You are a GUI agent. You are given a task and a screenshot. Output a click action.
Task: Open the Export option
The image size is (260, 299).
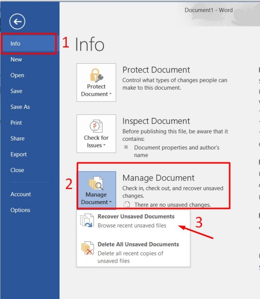click(19, 154)
